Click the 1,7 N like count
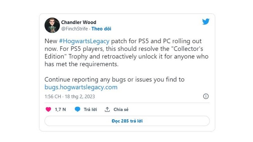 (x=60, y=109)
